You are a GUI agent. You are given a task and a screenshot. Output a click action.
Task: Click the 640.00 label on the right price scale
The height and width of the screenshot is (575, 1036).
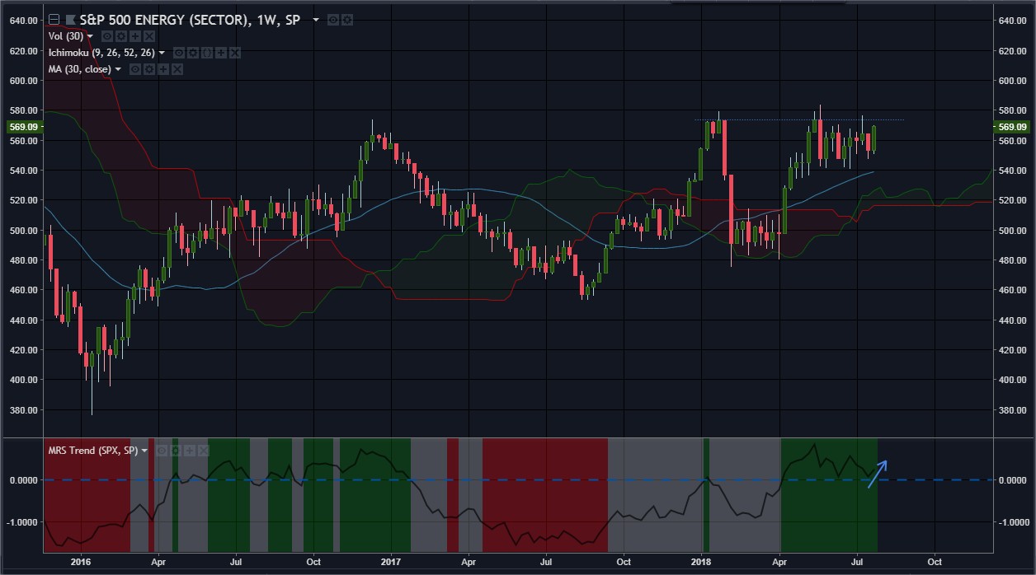(1012, 21)
